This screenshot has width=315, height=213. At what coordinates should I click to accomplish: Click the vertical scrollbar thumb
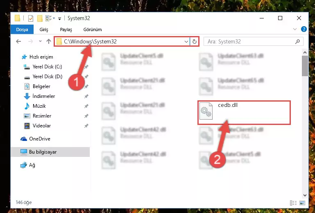click(x=305, y=66)
